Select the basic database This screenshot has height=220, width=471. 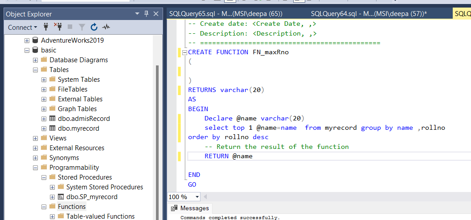click(49, 50)
